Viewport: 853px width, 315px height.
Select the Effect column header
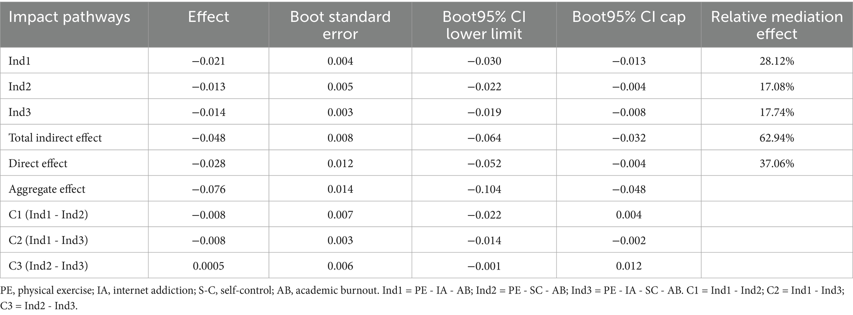(x=208, y=17)
